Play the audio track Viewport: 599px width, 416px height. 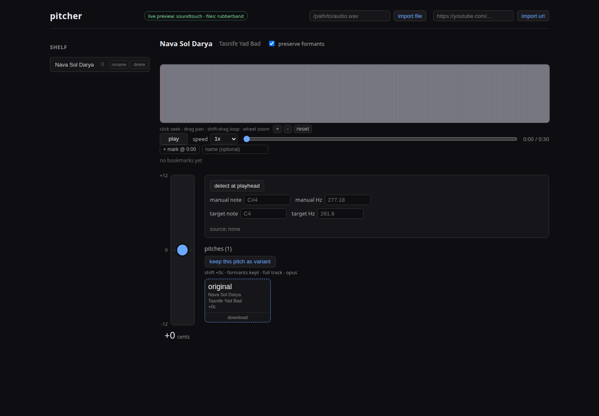pyautogui.click(x=173, y=139)
